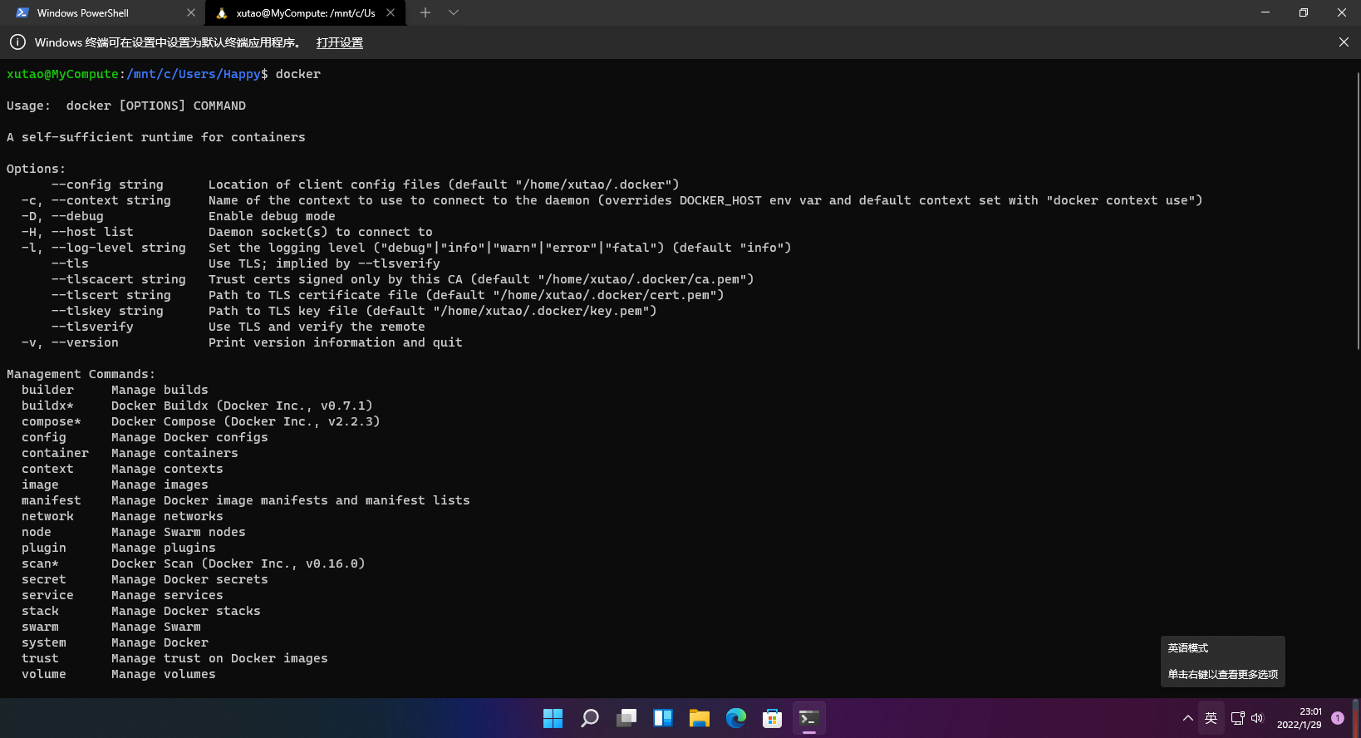Click the prompt path /mnt/c/Users/Happy
Viewport: 1361px width, 738px height.
(x=194, y=74)
